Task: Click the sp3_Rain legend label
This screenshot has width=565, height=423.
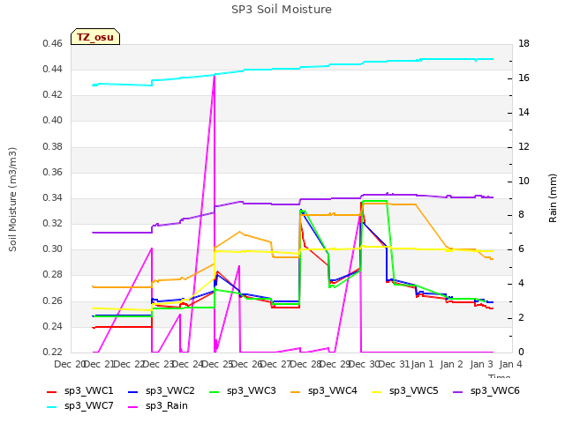Action: 167,405
